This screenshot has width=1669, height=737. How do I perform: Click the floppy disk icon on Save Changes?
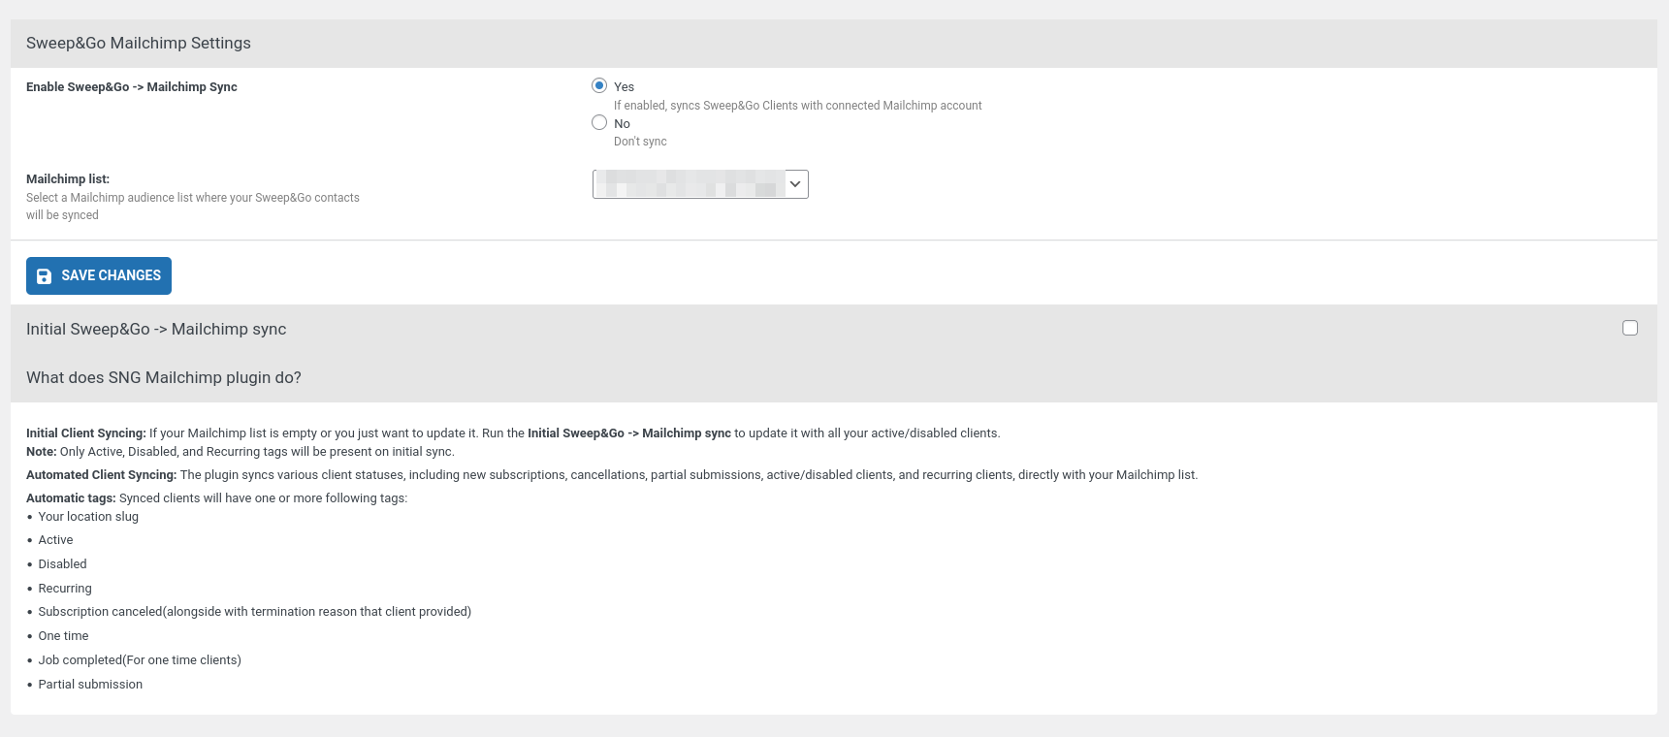[x=44, y=276]
